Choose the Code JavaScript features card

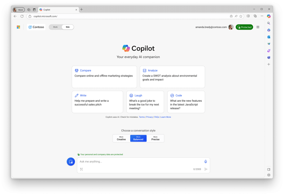point(186,102)
